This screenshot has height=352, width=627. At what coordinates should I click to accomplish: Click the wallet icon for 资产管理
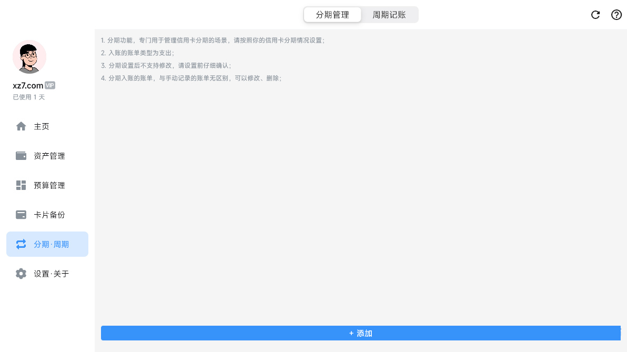click(21, 156)
